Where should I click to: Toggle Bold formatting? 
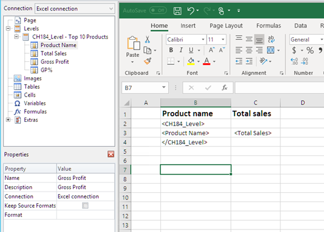[171, 50]
